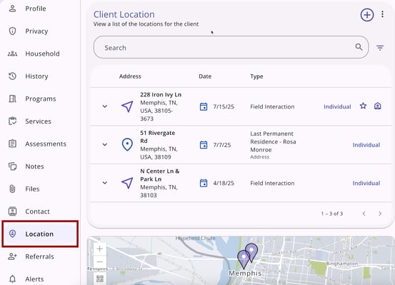Open the filter list icon
Viewport: 395px width, 285px height.
(380, 47)
